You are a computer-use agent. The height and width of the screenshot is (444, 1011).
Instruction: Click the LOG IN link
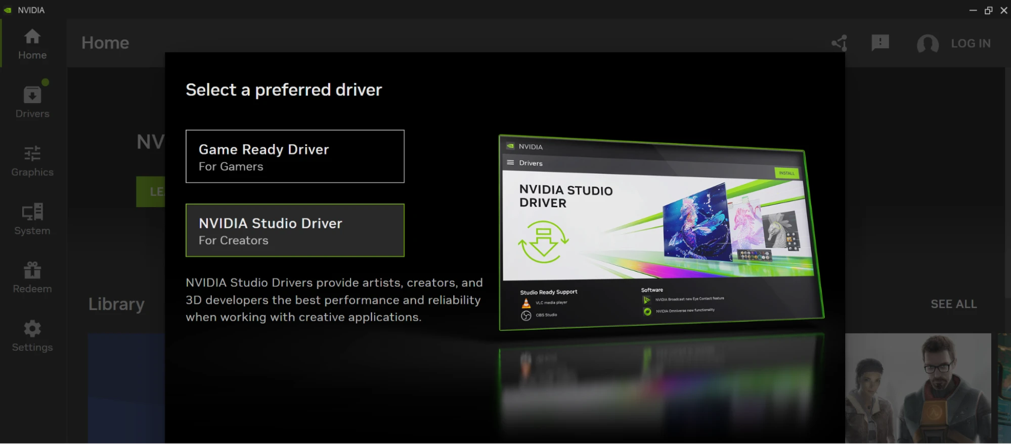tap(971, 43)
